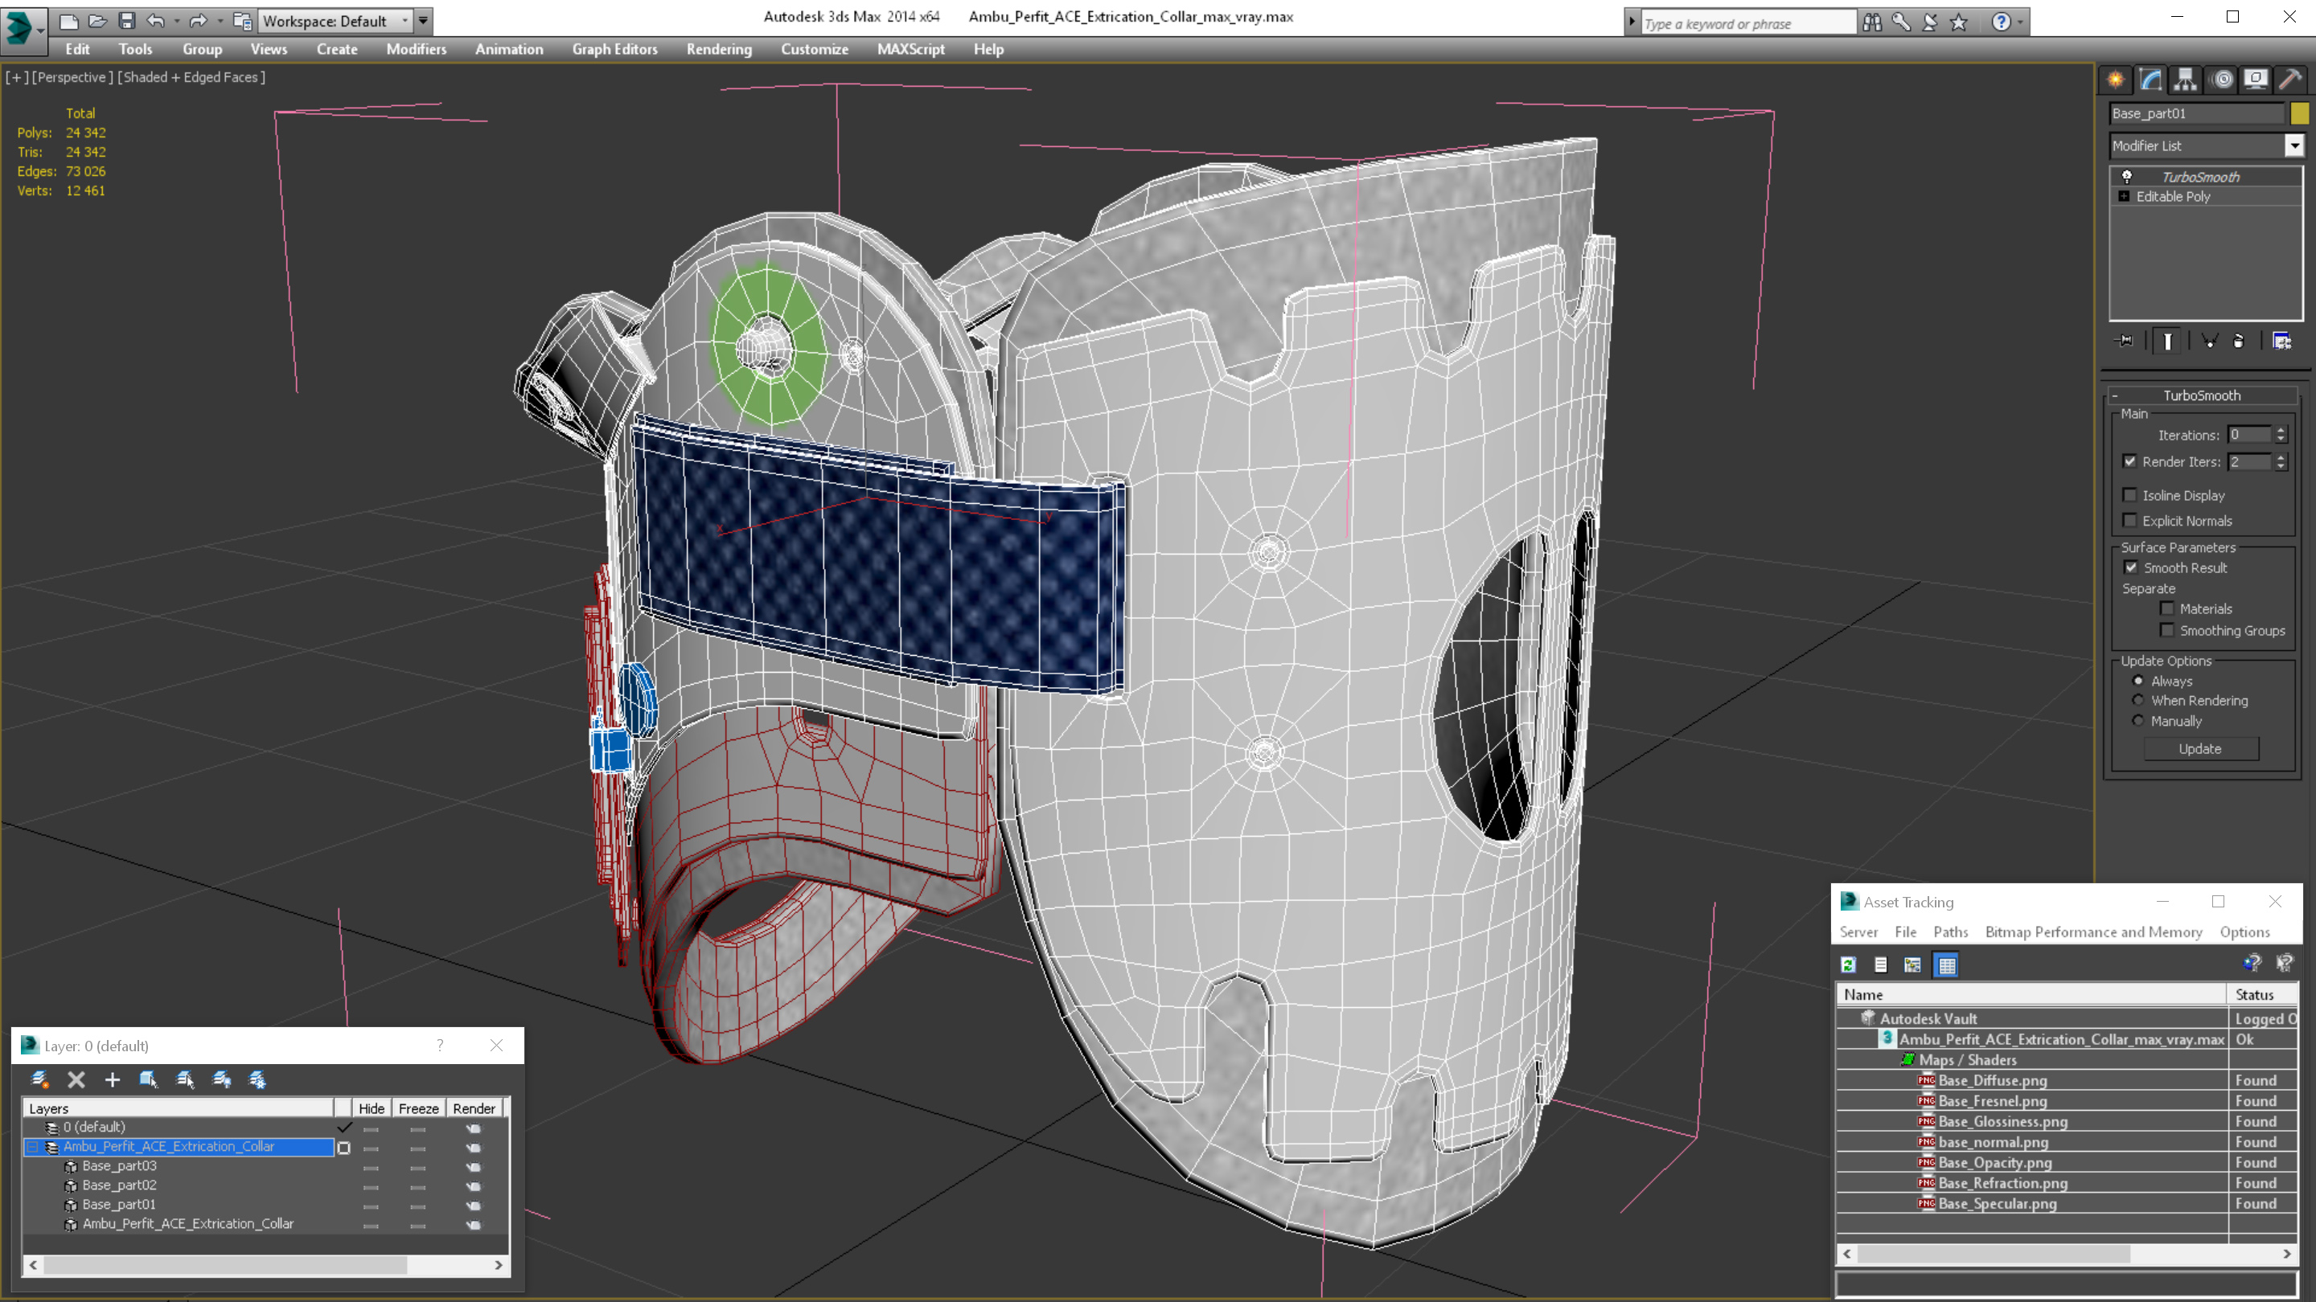Screen dimensions: 2316x1302
Task: Collapse Ambu_Perfit_ACE_Extrication_Collar layer tree
Action: click(x=33, y=1147)
